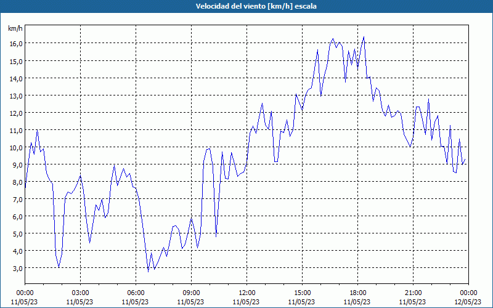493x308 pixels.
Task: Pick the '11/05/23' date under 18:00
Action: (357, 302)
